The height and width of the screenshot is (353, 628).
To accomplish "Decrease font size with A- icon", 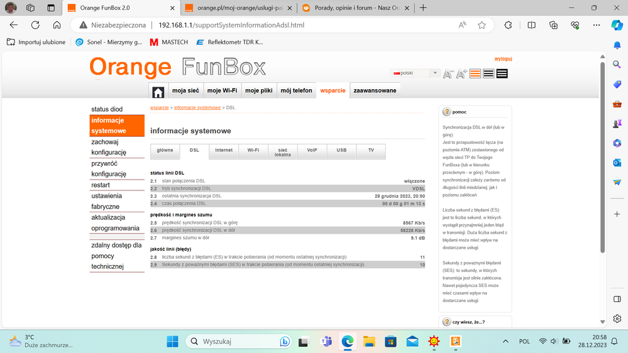I will [448, 73].
